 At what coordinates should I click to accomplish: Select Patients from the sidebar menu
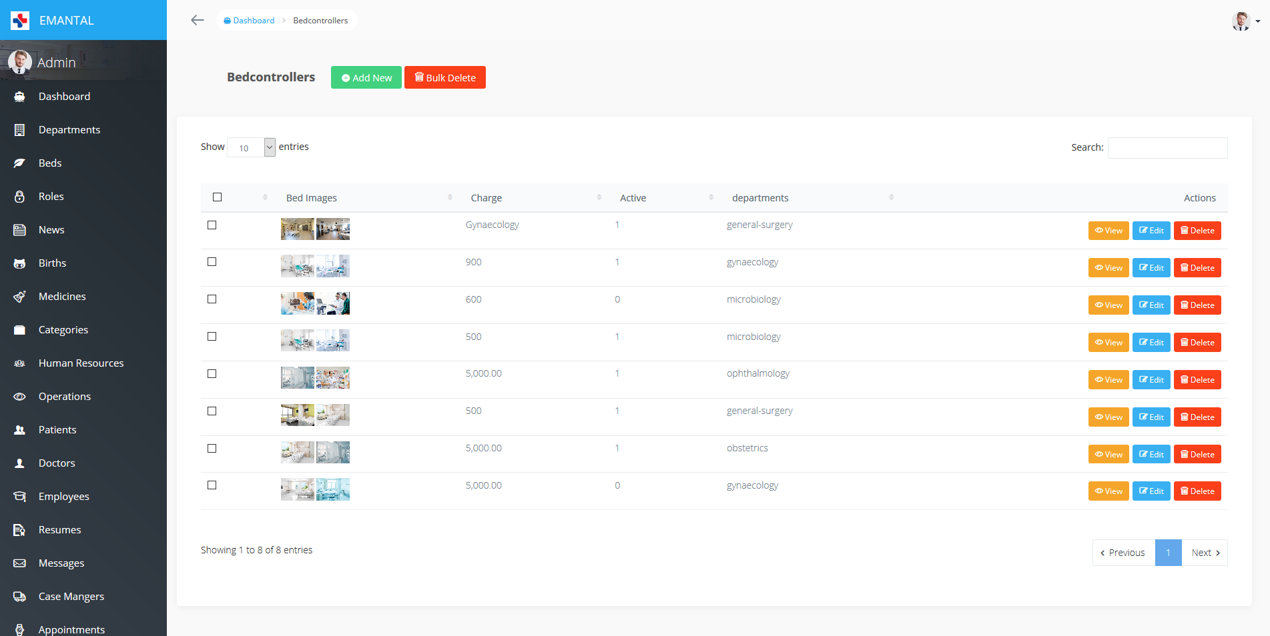(x=57, y=429)
